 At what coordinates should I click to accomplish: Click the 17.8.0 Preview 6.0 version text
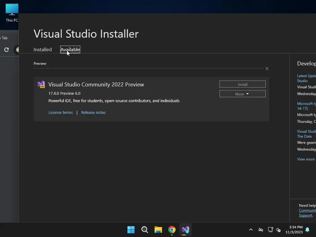[x=64, y=93]
